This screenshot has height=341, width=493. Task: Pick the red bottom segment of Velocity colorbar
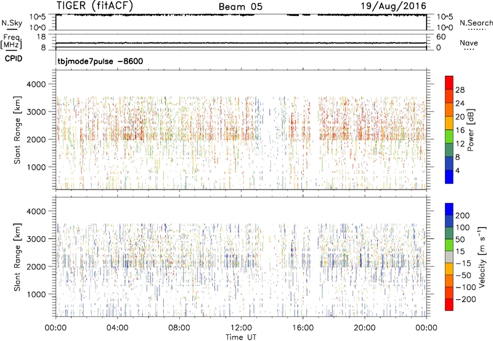click(x=449, y=305)
